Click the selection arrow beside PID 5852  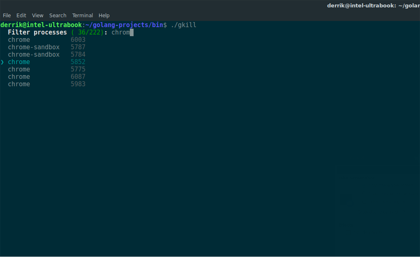pos(2,62)
